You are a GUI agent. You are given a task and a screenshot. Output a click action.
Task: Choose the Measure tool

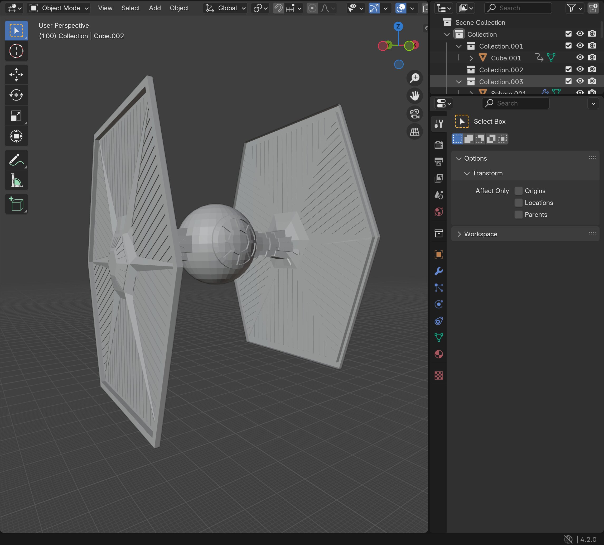16,181
